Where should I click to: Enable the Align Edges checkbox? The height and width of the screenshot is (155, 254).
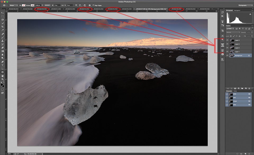[93, 4]
